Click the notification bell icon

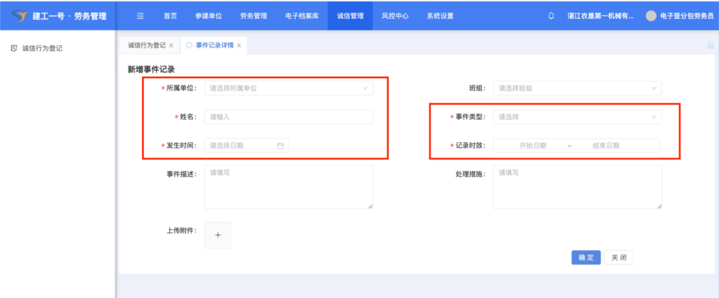551,16
